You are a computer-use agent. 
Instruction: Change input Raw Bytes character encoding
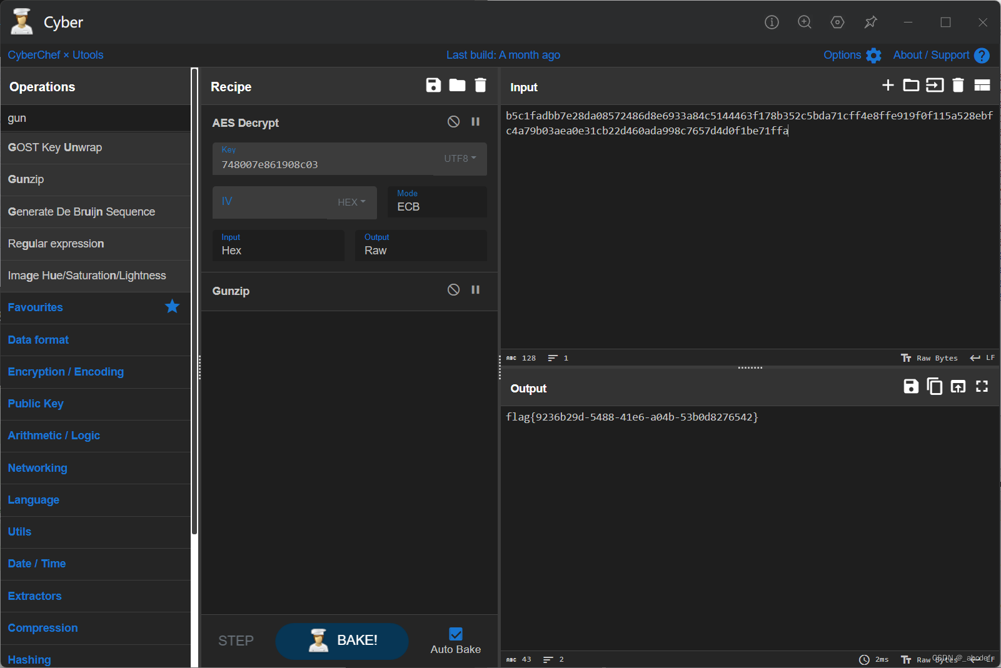tap(930, 358)
